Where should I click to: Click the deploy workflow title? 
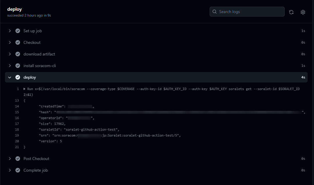tap(15, 9)
